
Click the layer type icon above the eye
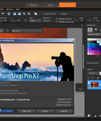[x=89, y=83]
